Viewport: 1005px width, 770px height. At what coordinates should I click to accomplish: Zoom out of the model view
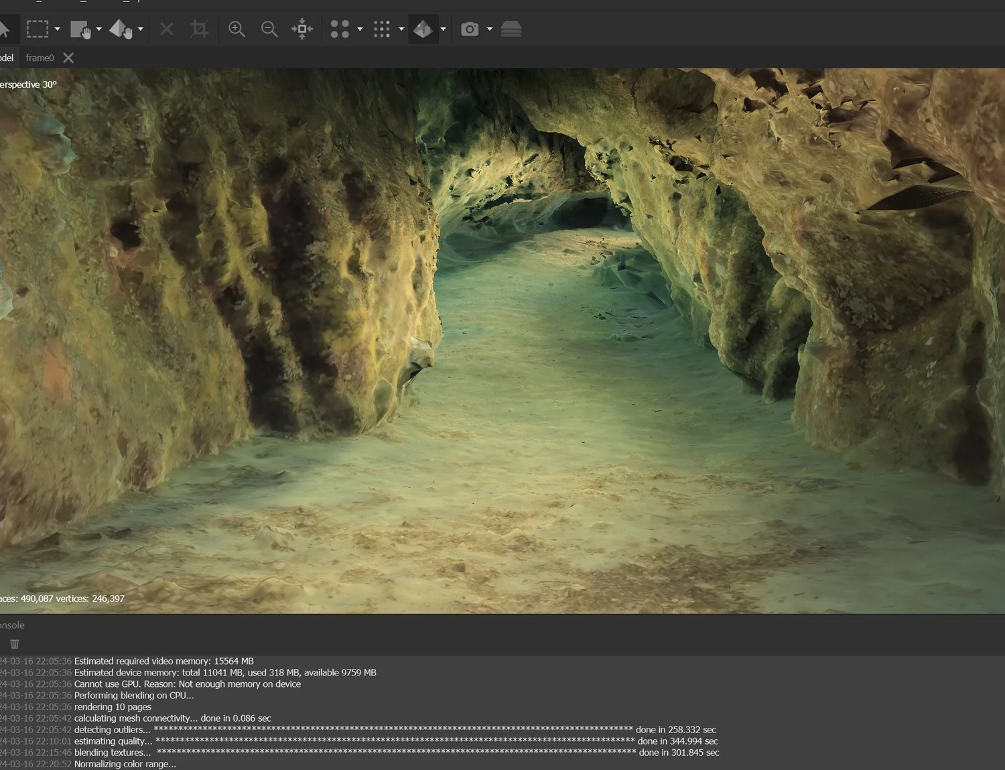pos(269,29)
